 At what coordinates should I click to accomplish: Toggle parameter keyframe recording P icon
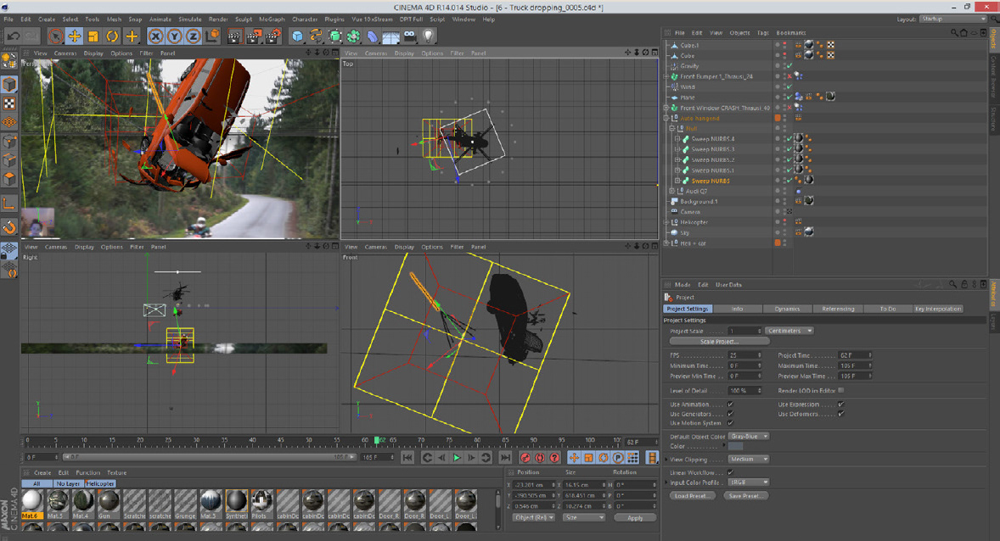[x=618, y=458]
